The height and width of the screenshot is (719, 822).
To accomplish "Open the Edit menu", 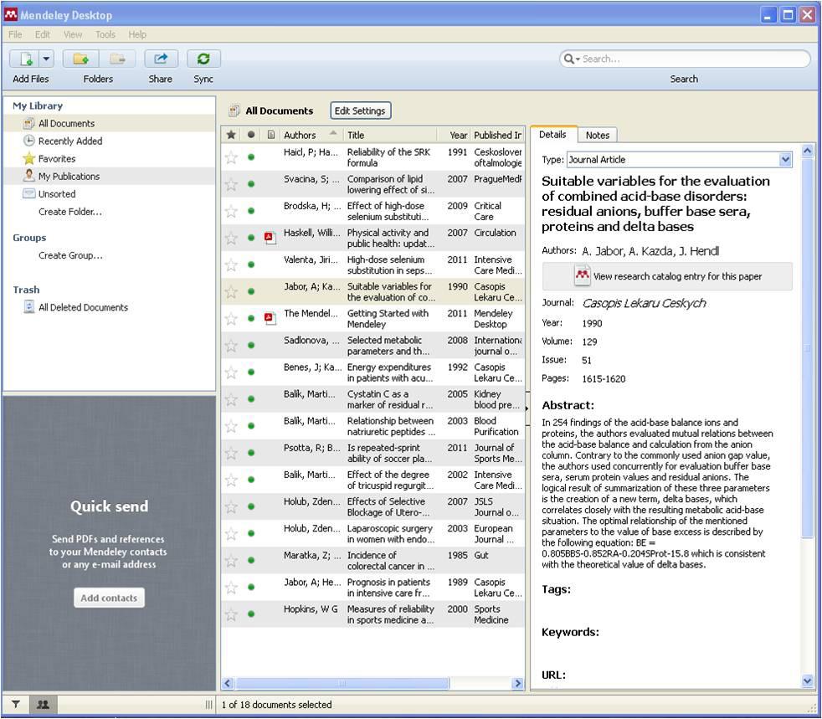I will 43,34.
